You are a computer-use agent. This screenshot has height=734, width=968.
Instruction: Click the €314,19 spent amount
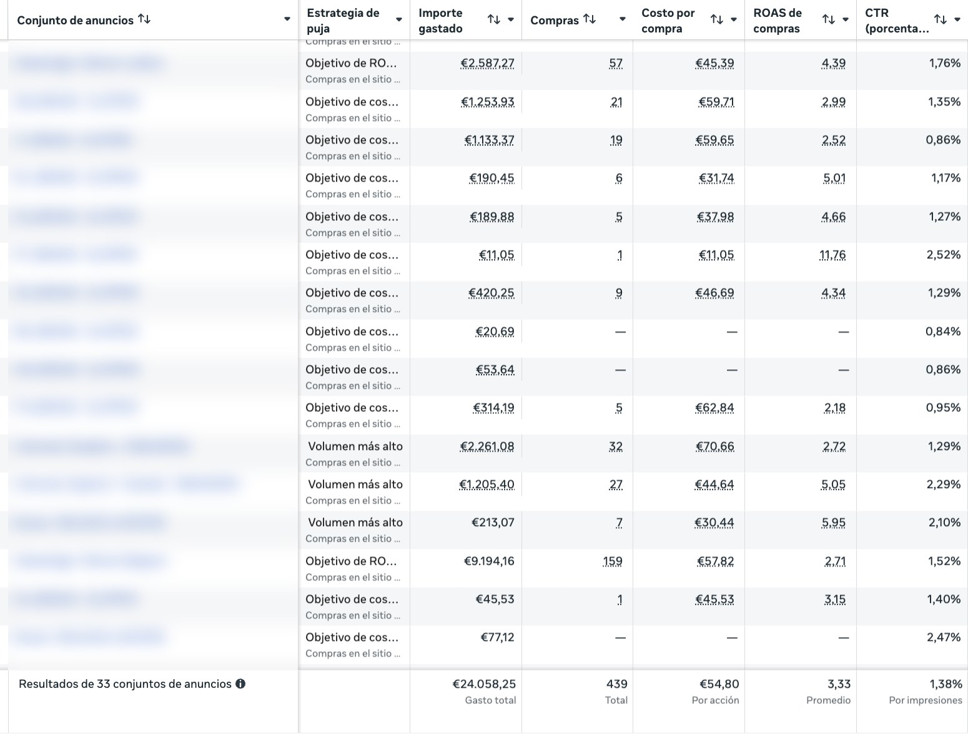point(493,408)
